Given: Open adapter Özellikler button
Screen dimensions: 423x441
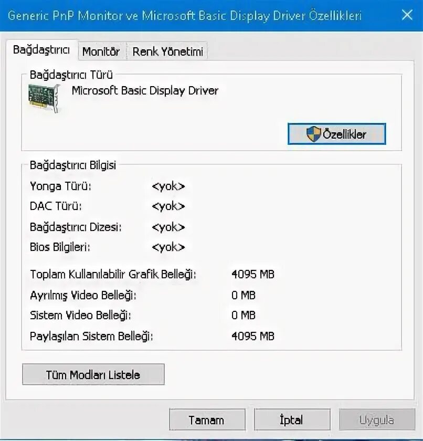Looking at the screenshot, I should tap(337, 134).
